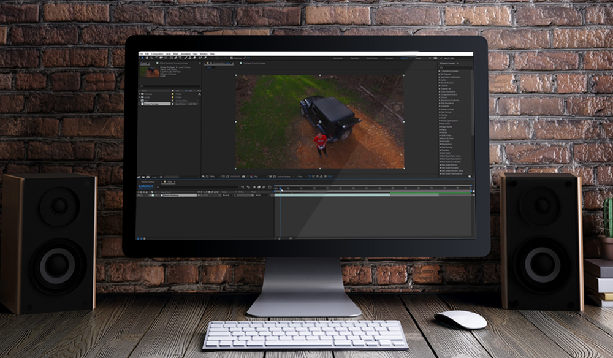
Task: Open the Active Camera view dropdown
Action: [283, 177]
